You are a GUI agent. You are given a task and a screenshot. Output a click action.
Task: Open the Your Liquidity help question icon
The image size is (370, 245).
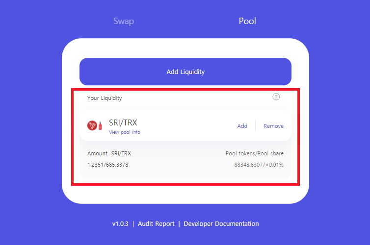276,97
